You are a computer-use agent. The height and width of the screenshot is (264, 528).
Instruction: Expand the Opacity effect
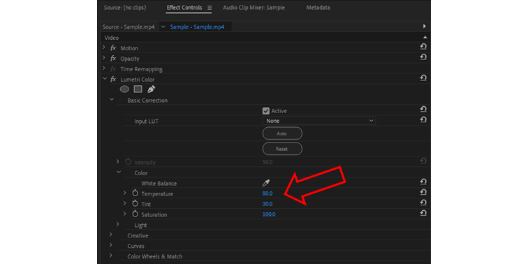pyautogui.click(x=104, y=58)
